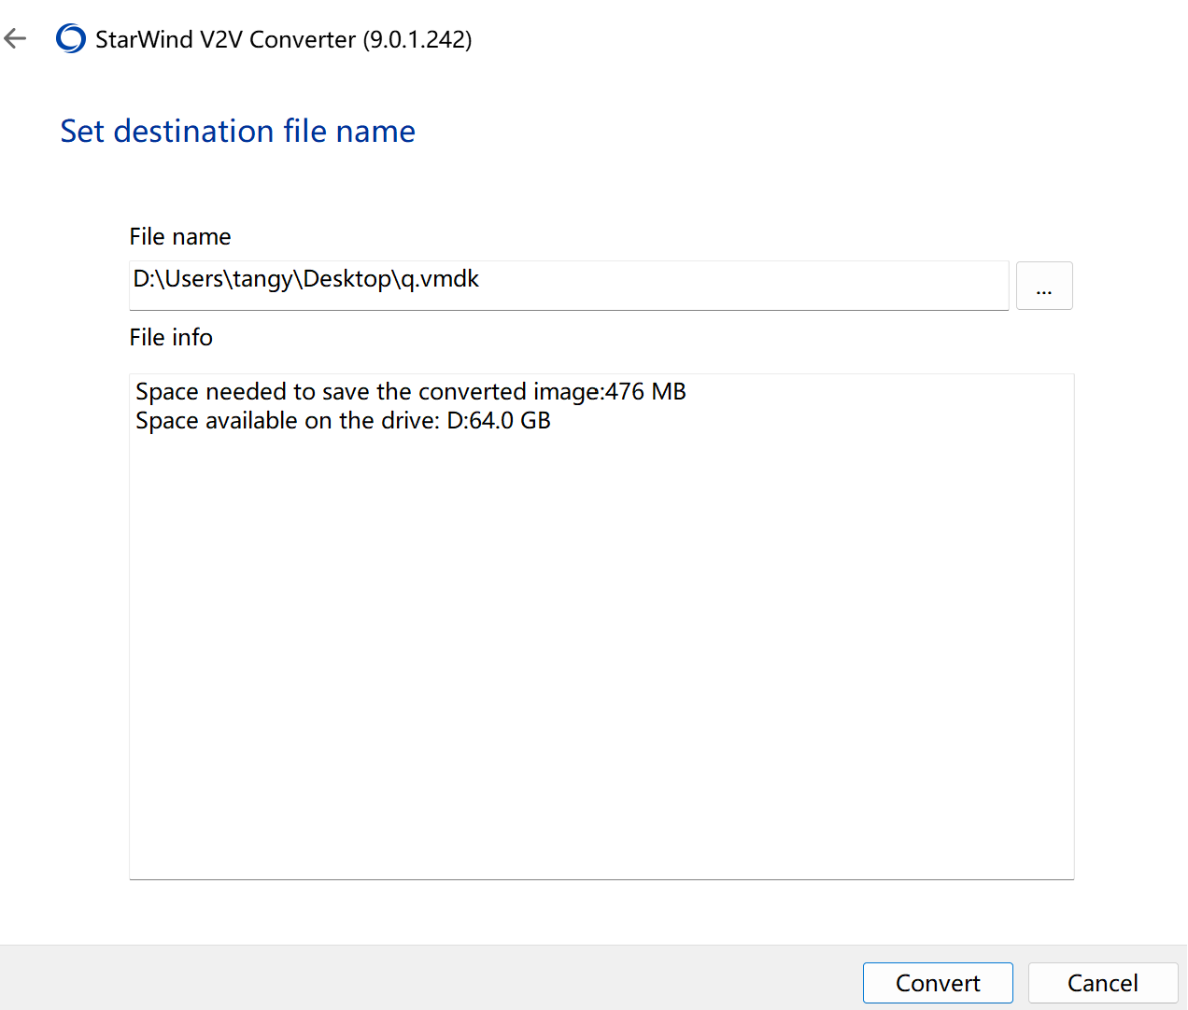Image resolution: width=1188 pixels, height=1010 pixels.
Task: Click the StarWind V2V Converter title text
Action: [284, 39]
